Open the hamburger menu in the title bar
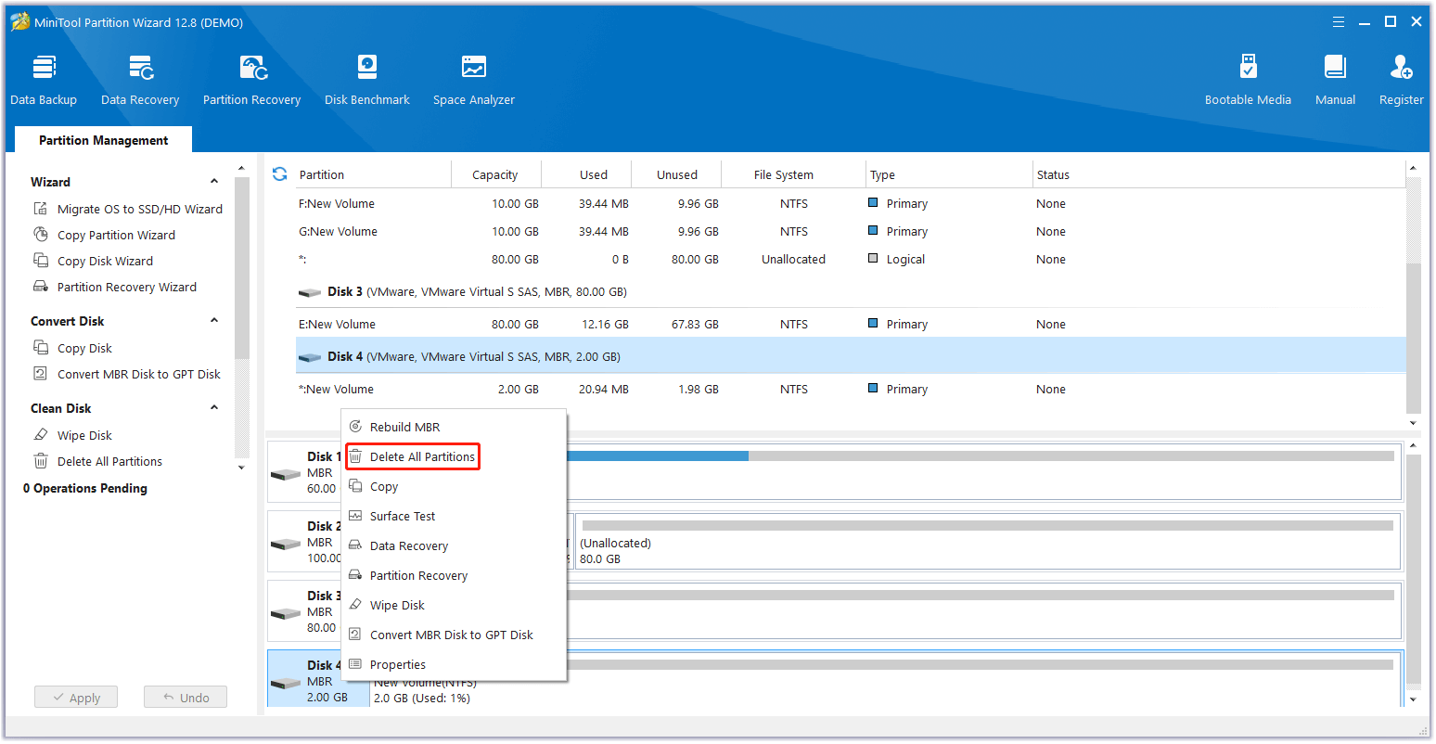Viewport: 1436px width, 744px height. coord(1339,22)
